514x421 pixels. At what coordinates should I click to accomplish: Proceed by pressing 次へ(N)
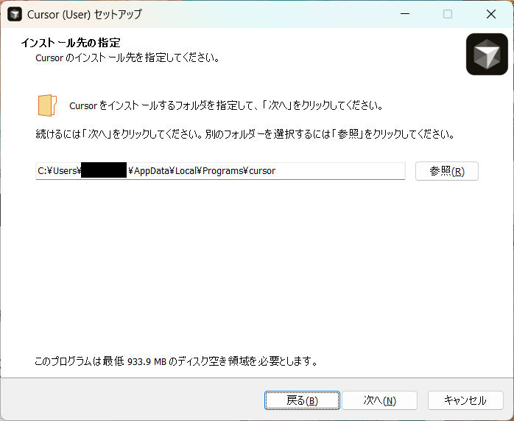pyautogui.click(x=380, y=400)
